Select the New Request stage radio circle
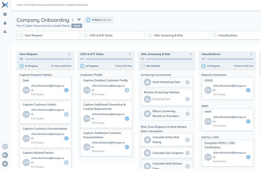 point(21,35)
